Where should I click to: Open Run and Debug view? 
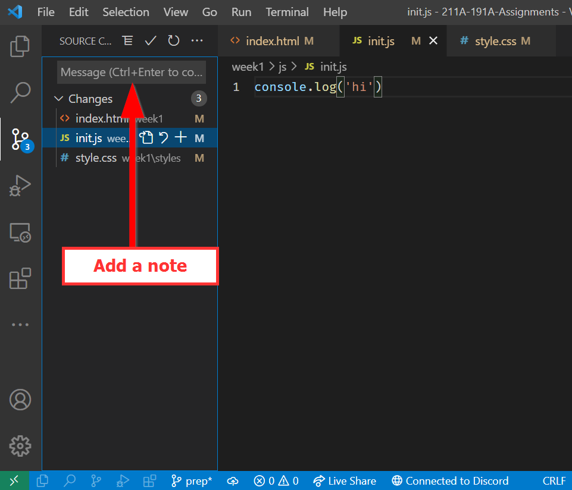pyautogui.click(x=20, y=186)
